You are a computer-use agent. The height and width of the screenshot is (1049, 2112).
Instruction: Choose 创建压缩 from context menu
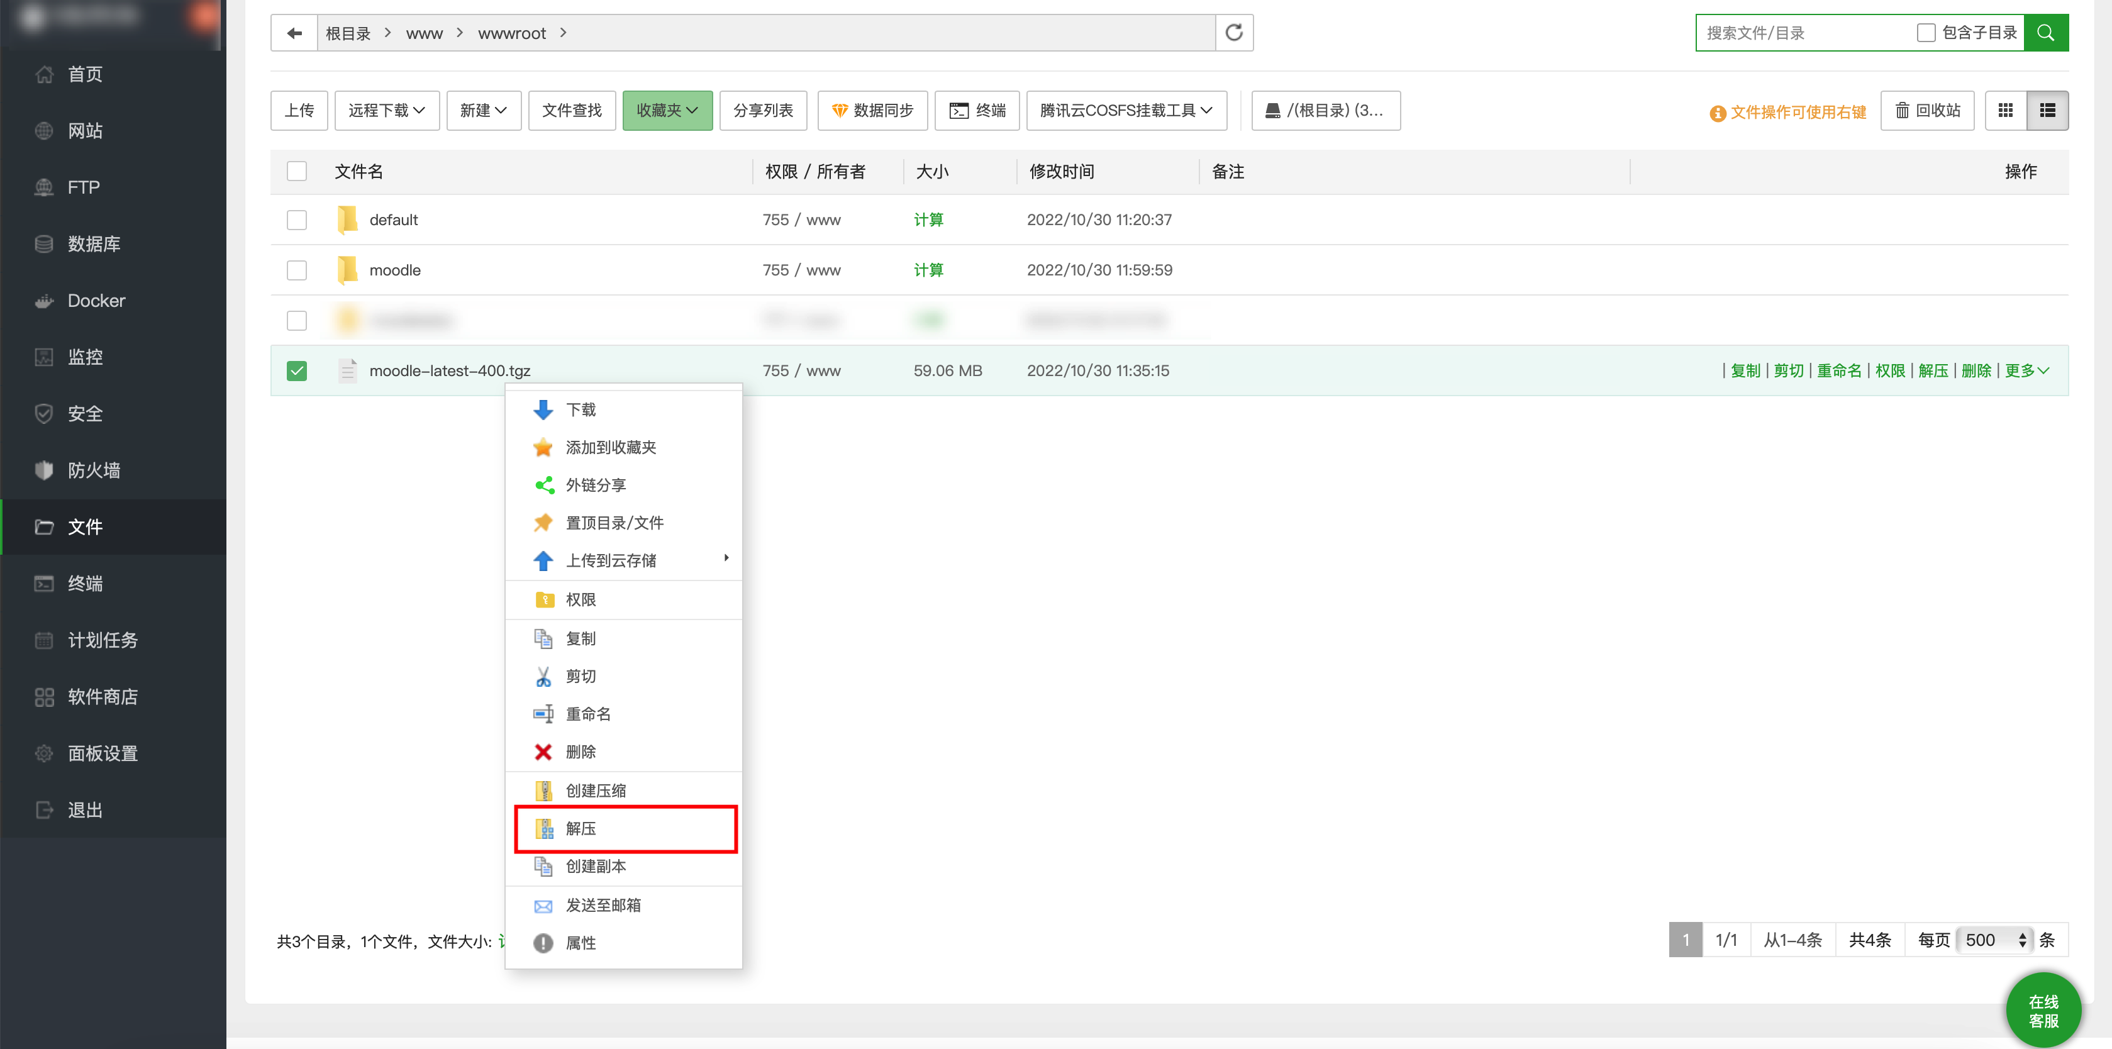tap(595, 791)
